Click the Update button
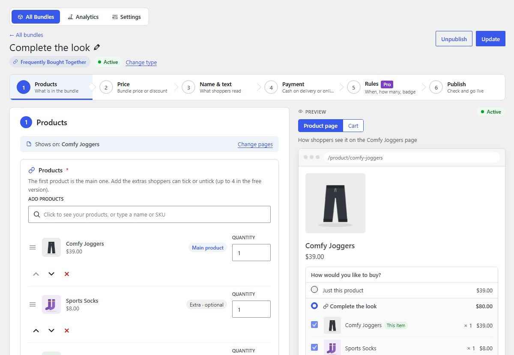514x355 pixels. (x=490, y=39)
